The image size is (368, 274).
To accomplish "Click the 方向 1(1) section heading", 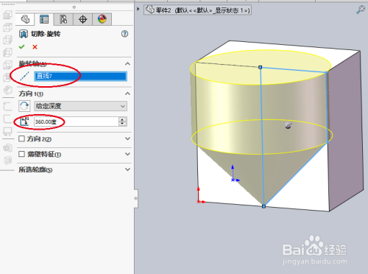I will pyautogui.click(x=31, y=94).
